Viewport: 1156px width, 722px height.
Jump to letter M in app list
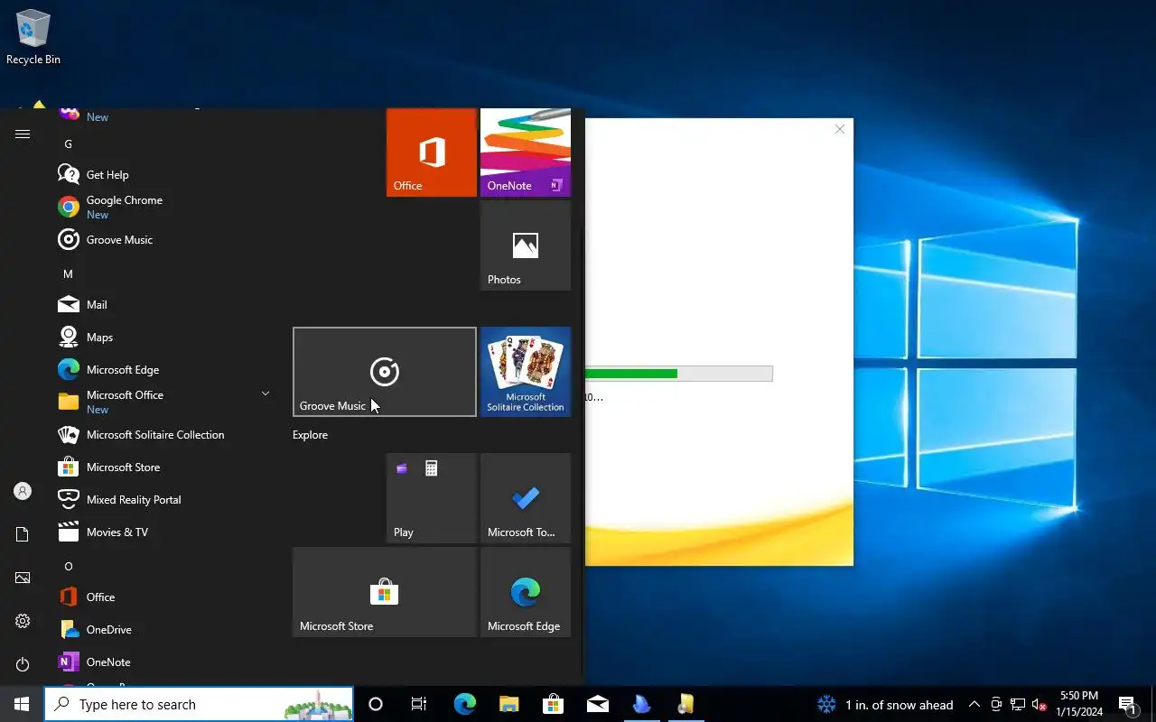[68, 273]
